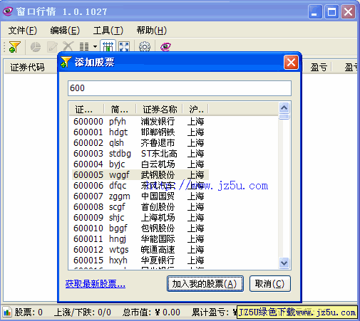Minimize the 窗口行情 main window
This screenshot has height=321, width=360.
pos(315,11)
